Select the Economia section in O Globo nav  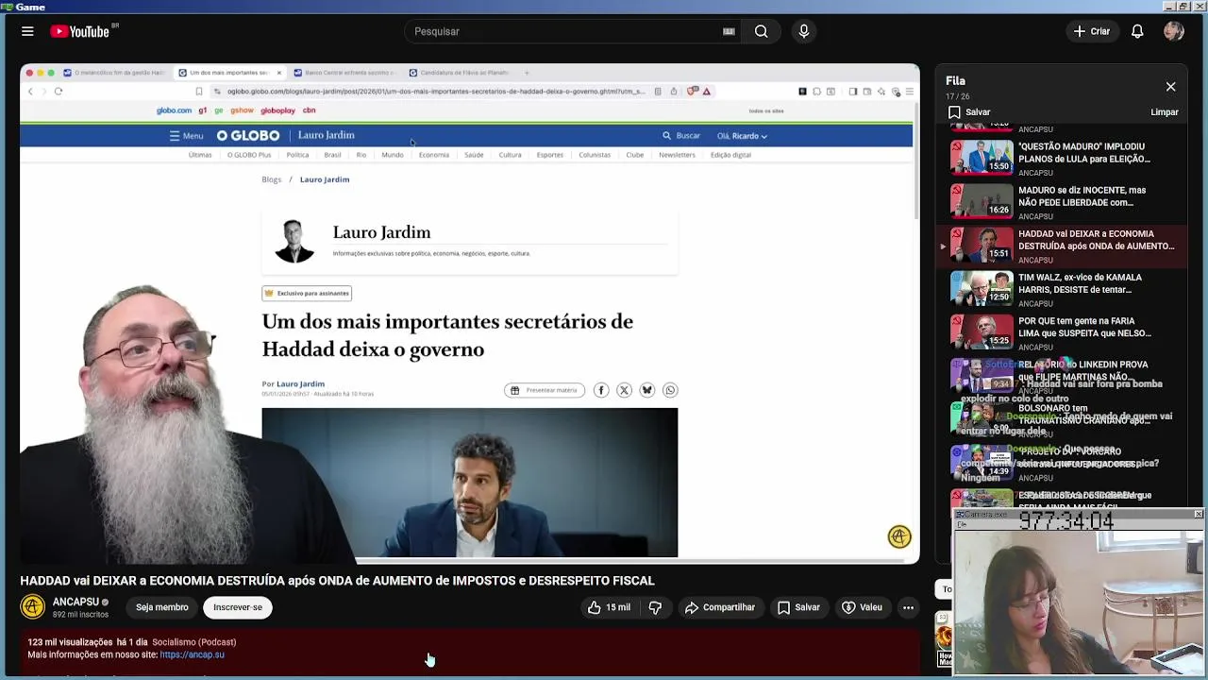434,155
